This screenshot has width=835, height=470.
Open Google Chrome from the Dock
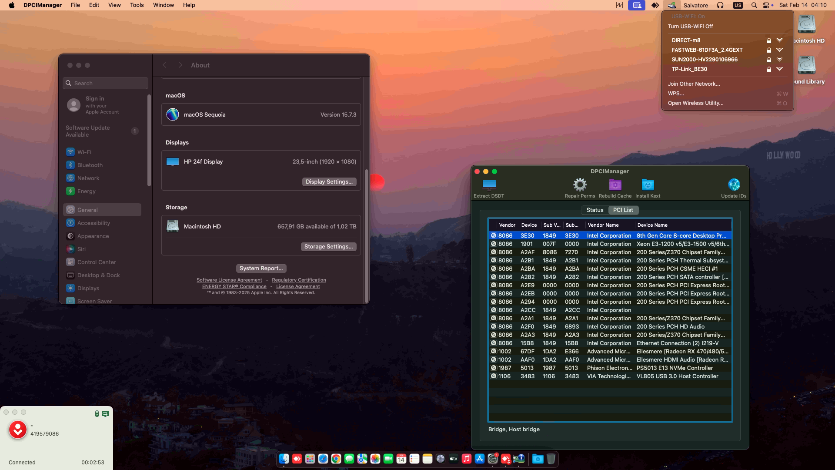tap(336, 459)
